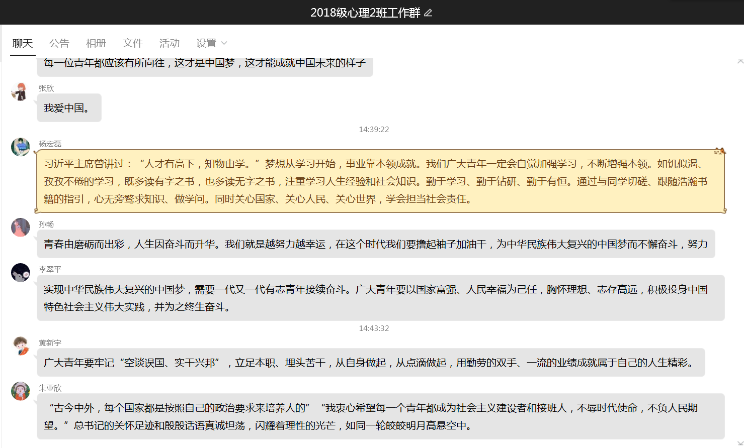
Task: Go to the 文件 tab
Action: tap(133, 43)
